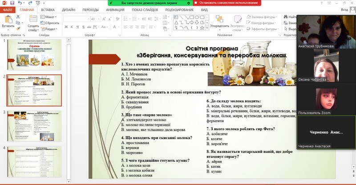Image resolution: width=356 pixels, height=185 pixels.
Task: Start slideshow from quick access toolbar icon
Action: point(38,3)
